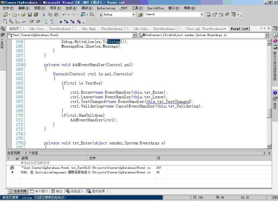
Task: Sort tasks by the 说明 column header
Action: click(54, 158)
